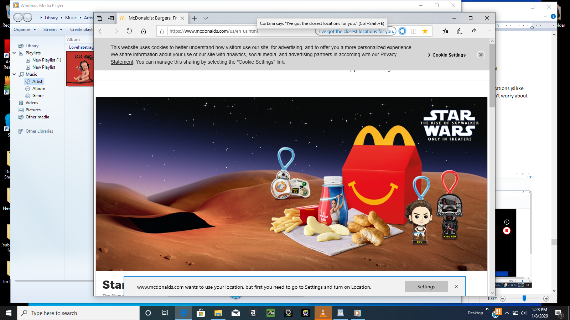Open Mail app from taskbar

click(236, 313)
